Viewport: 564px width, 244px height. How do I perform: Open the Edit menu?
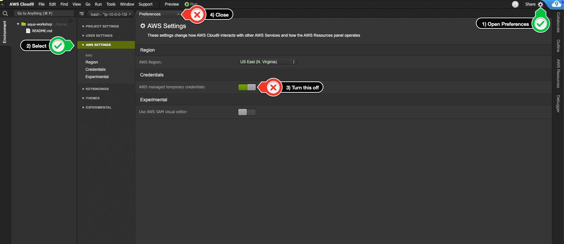tap(52, 4)
